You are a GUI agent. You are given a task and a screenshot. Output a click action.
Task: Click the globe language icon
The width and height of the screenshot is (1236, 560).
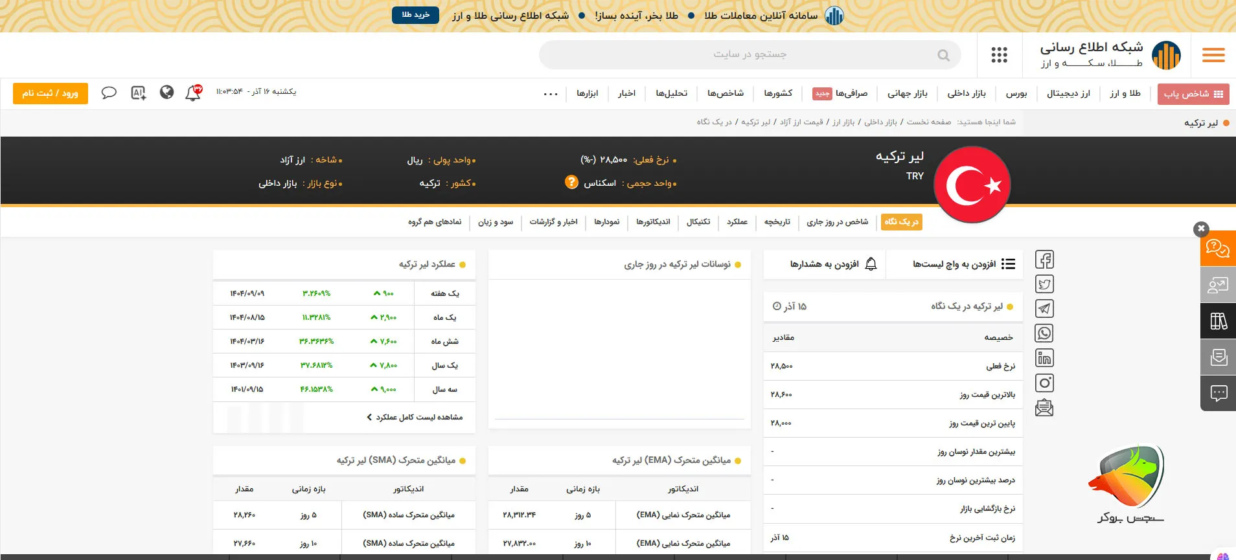coord(166,93)
